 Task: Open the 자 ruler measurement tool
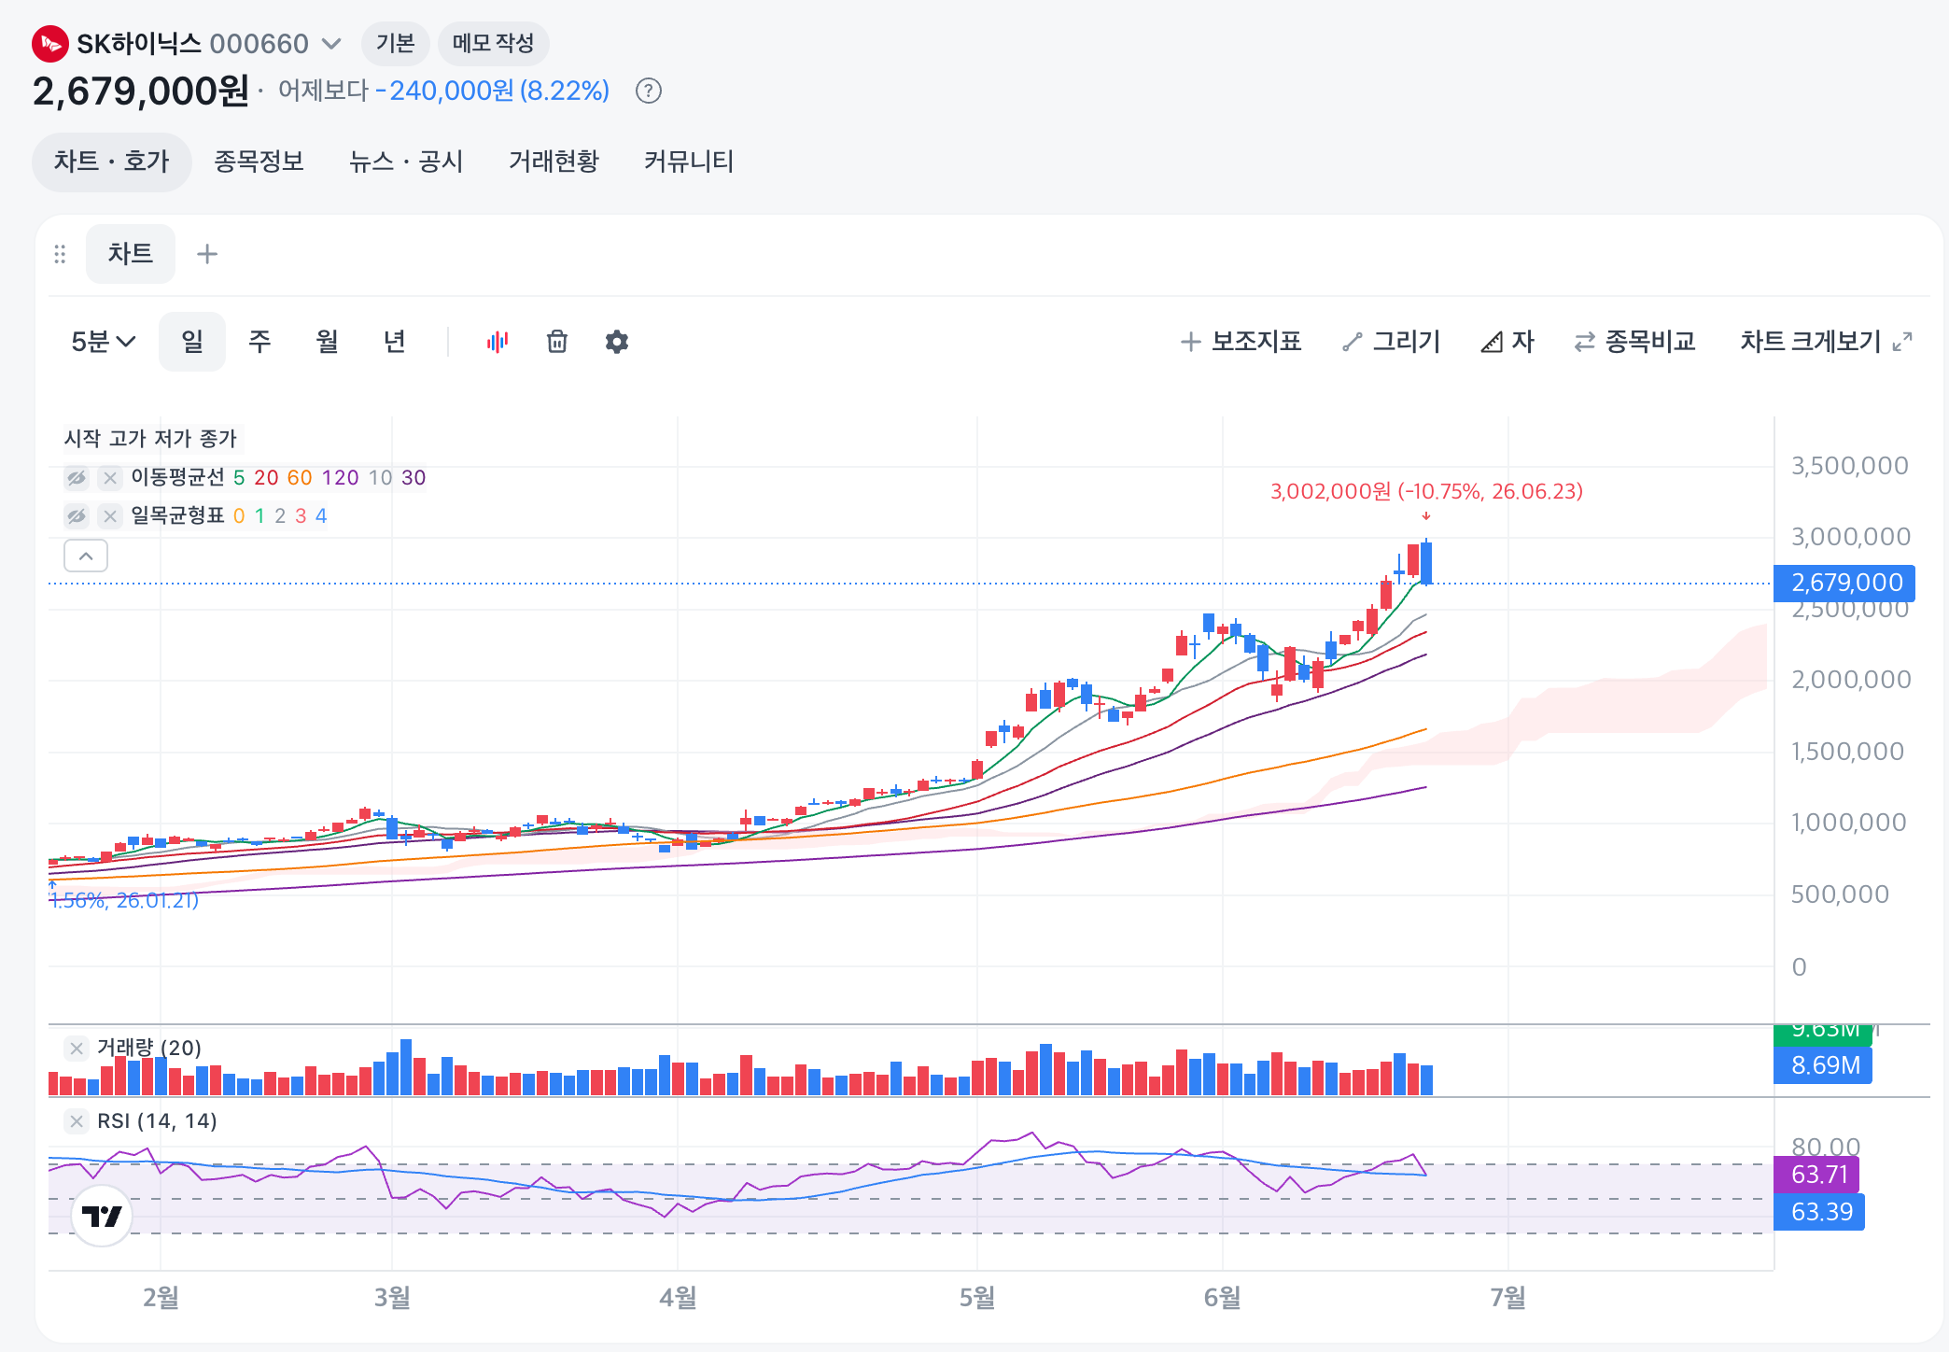point(1507,342)
